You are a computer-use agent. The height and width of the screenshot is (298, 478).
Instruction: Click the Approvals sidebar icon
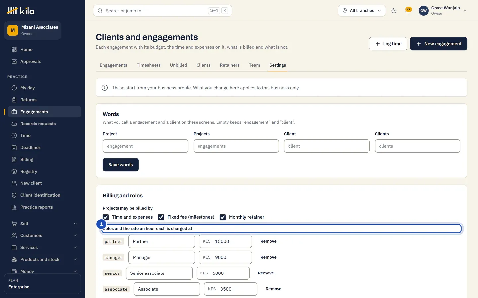click(x=14, y=61)
